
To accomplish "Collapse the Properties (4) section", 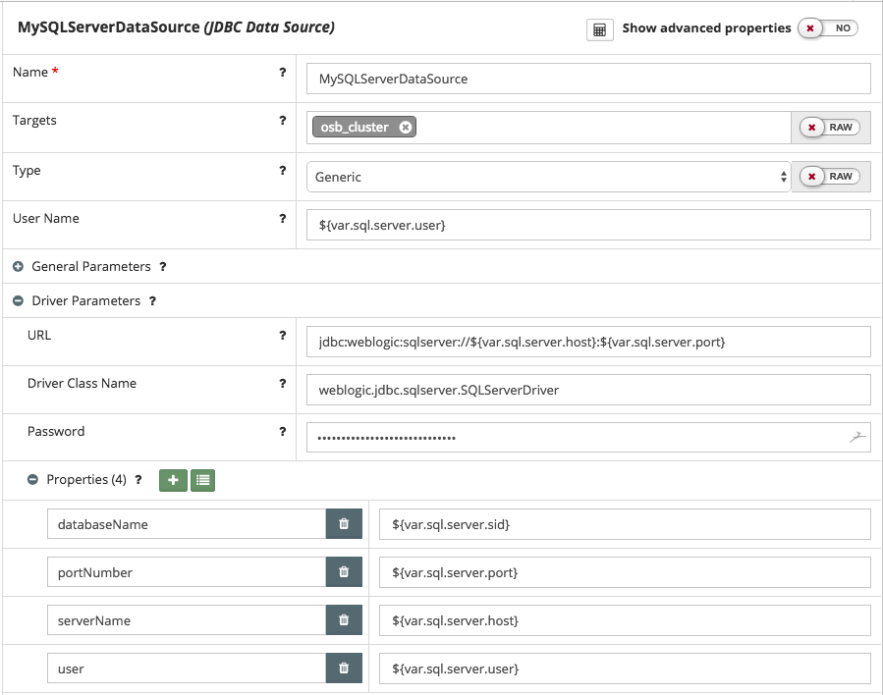I will pyautogui.click(x=32, y=480).
